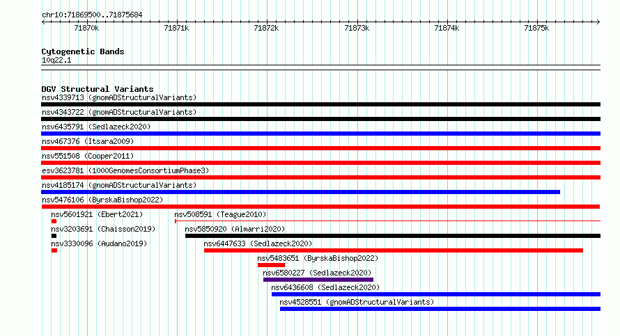Click the red bar under esv3623781
The image size is (620, 336).
click(320, 177)
